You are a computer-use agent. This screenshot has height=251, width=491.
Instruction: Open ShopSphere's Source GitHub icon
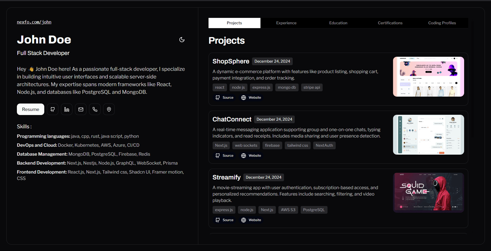point(218,98)
